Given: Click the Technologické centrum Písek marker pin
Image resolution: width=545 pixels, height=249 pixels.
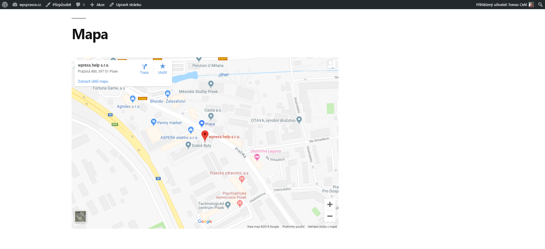Looking at the screenshot, I should point(228,205).
